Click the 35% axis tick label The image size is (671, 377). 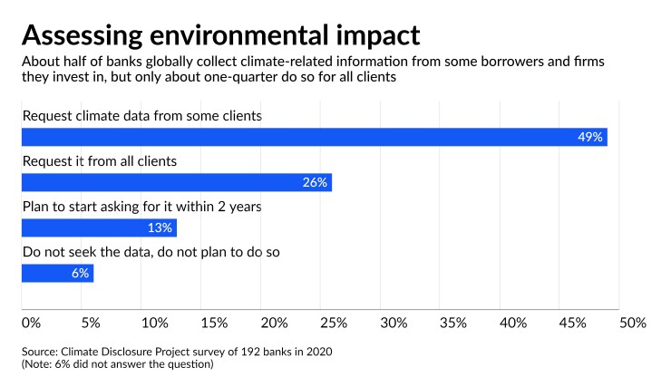[x=452, y=323]
